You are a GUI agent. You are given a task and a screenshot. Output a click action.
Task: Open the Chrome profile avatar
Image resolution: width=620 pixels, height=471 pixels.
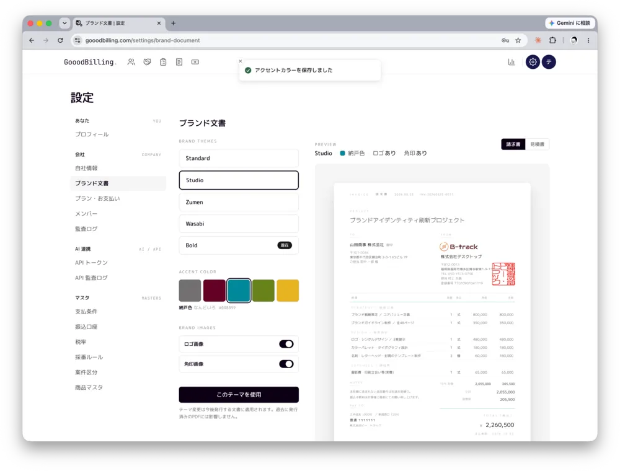point(573,40)
